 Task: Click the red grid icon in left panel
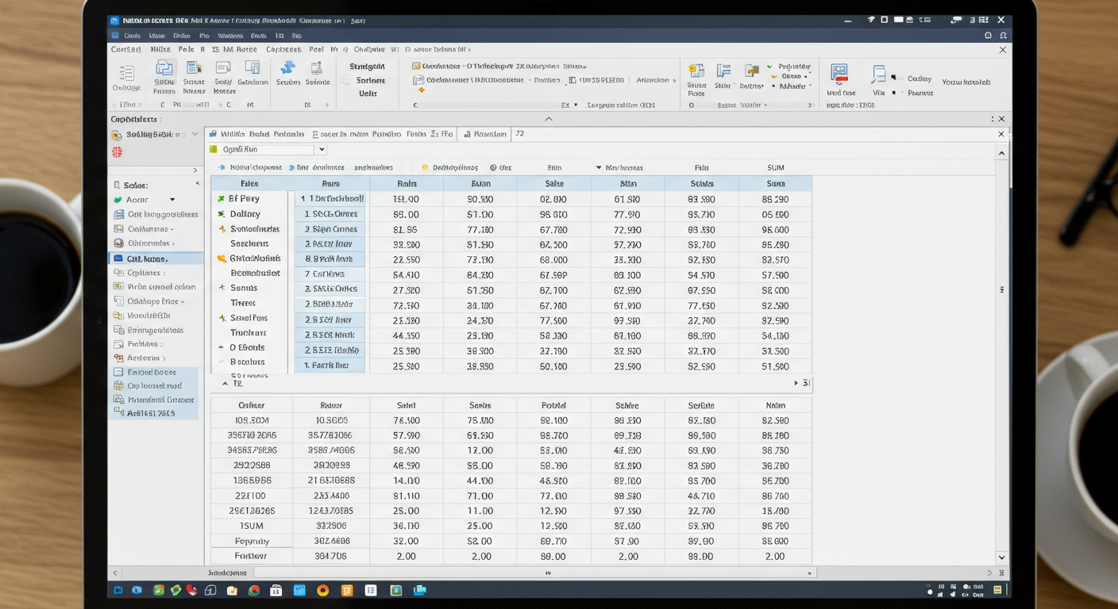coord(118,151)
